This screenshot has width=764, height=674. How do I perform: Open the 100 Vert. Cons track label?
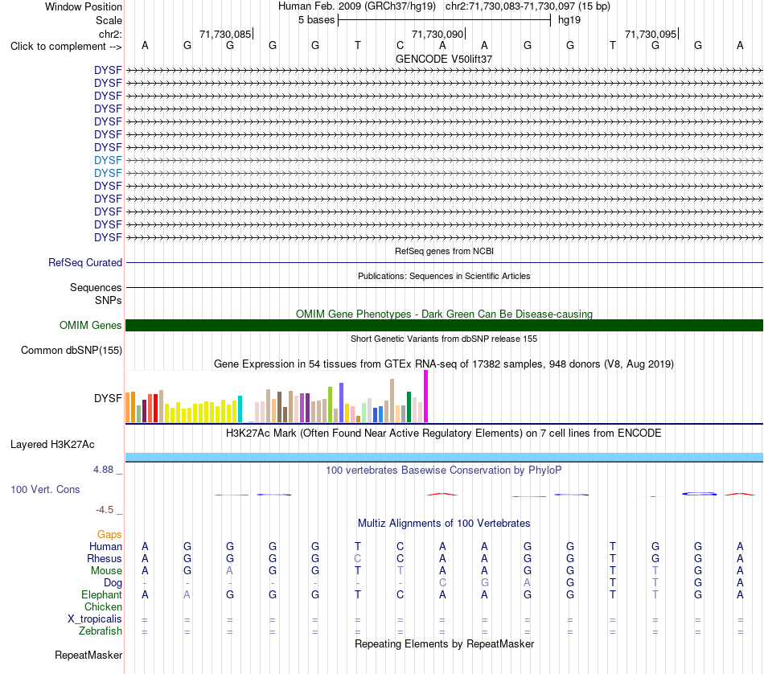point(45,489)
